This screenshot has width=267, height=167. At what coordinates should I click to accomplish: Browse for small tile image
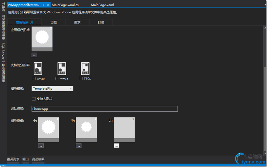41,146
